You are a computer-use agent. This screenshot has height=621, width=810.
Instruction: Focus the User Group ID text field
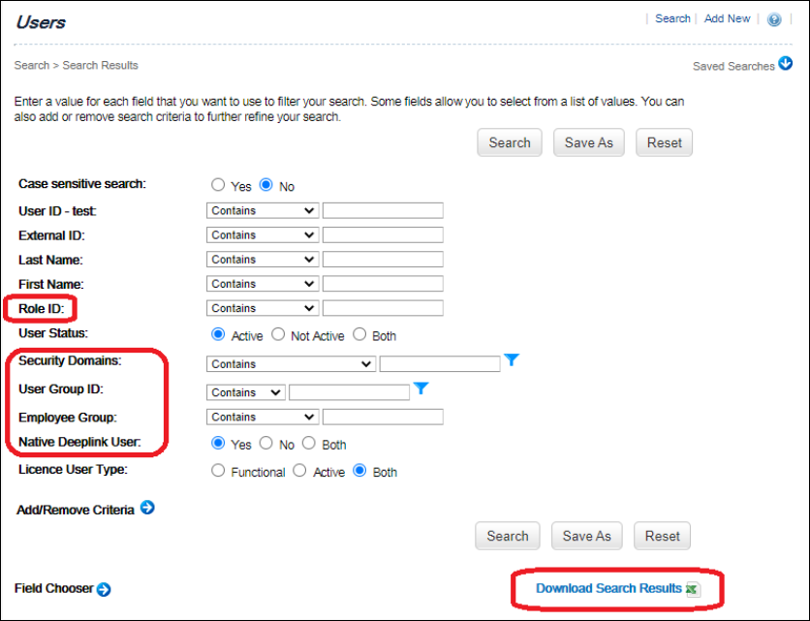point(349,392)
